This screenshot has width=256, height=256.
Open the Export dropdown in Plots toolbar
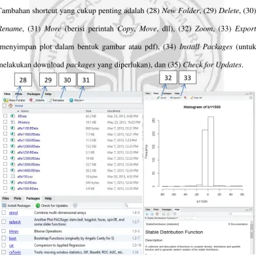pyautogui.click(x=175, y=98)
